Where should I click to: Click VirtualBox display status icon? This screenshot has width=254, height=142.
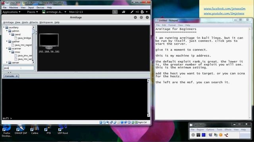tap(122, 122)
